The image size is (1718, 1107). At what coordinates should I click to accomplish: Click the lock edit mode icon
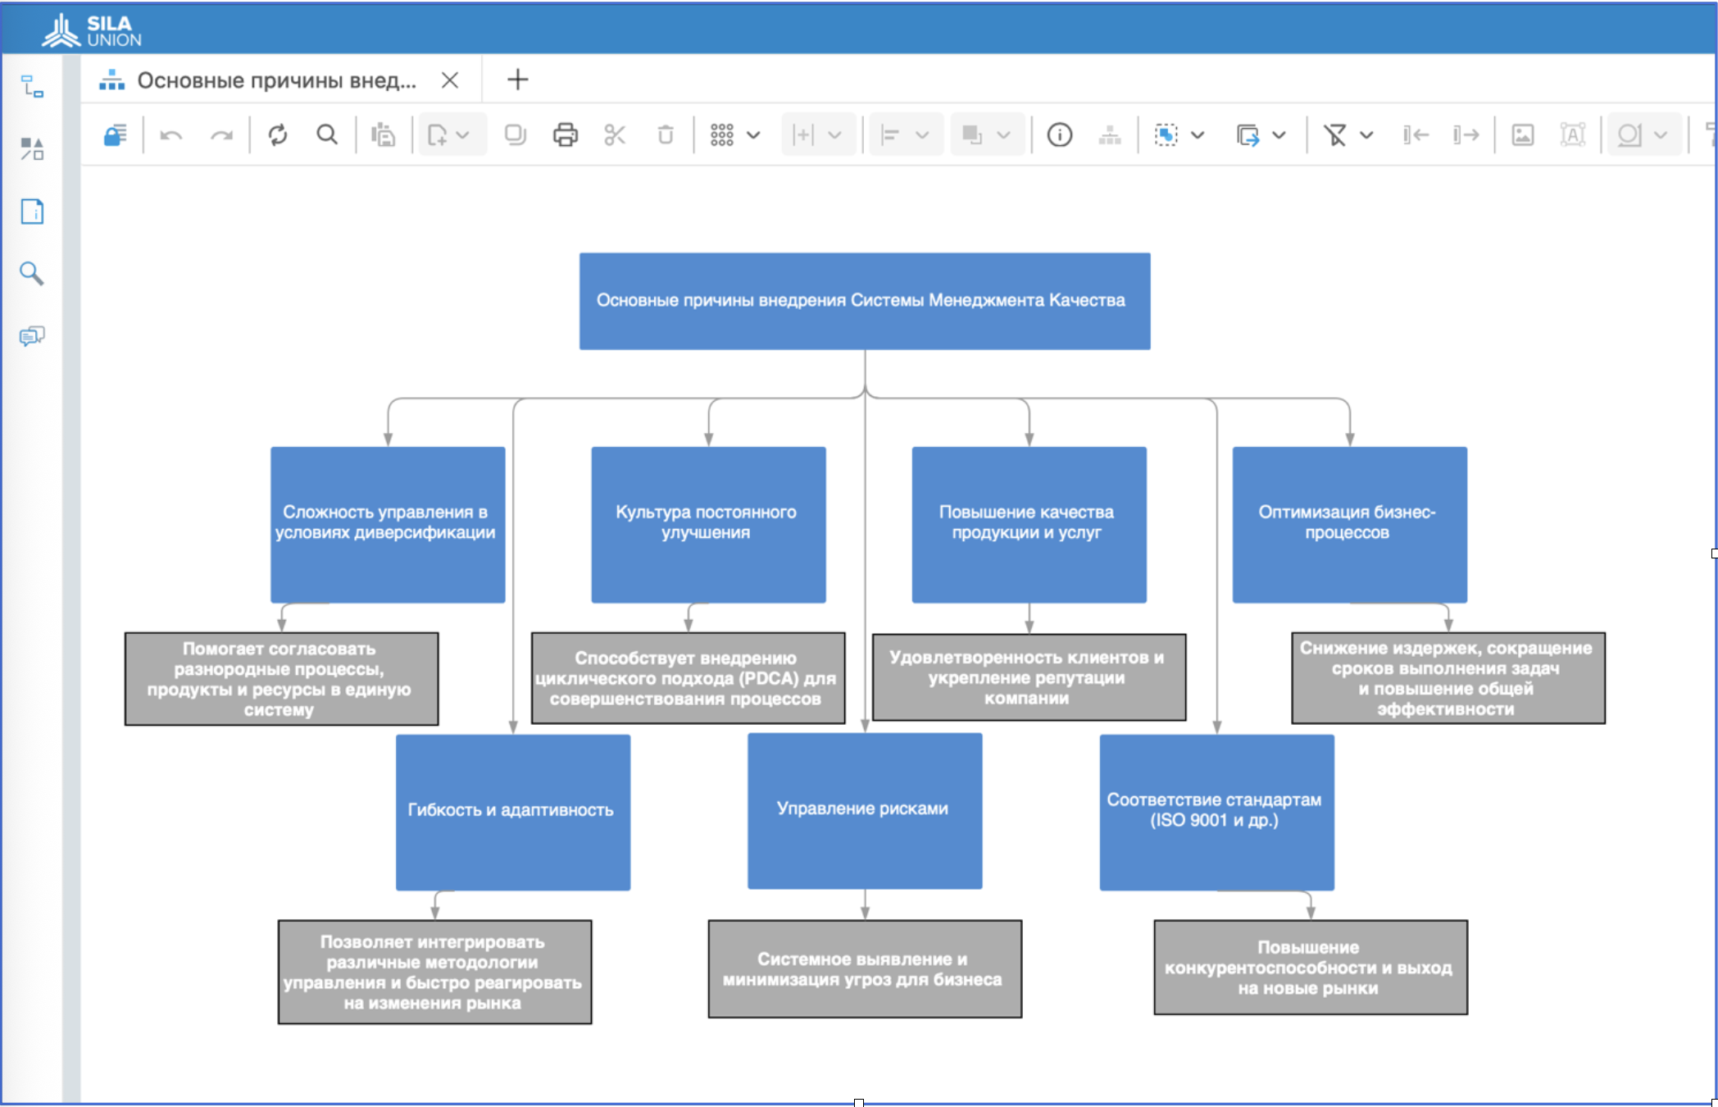point(115,134)
